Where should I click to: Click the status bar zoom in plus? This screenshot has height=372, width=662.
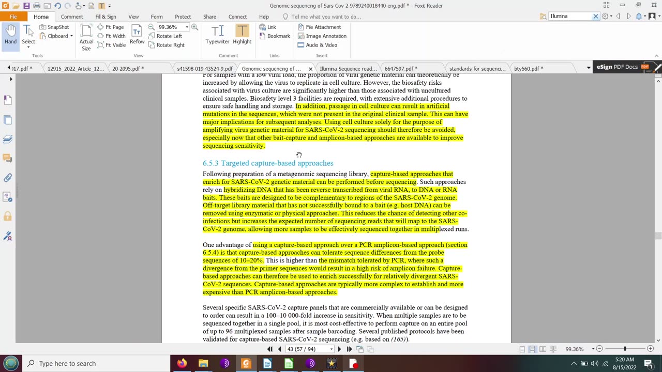pos(651,349)
